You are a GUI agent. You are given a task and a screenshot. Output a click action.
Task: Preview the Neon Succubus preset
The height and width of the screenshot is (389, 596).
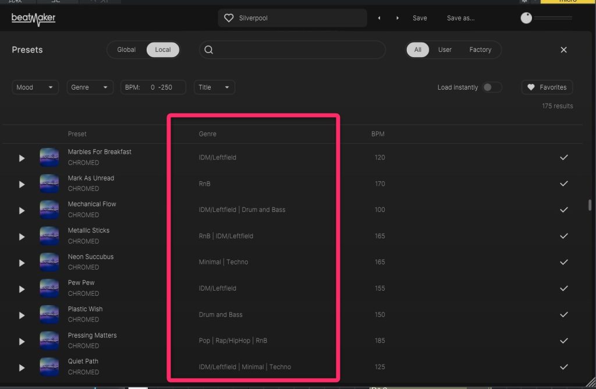click(x=22, y=263)
